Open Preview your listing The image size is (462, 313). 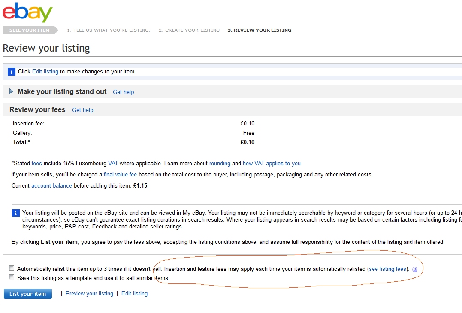tap(89, 293)
